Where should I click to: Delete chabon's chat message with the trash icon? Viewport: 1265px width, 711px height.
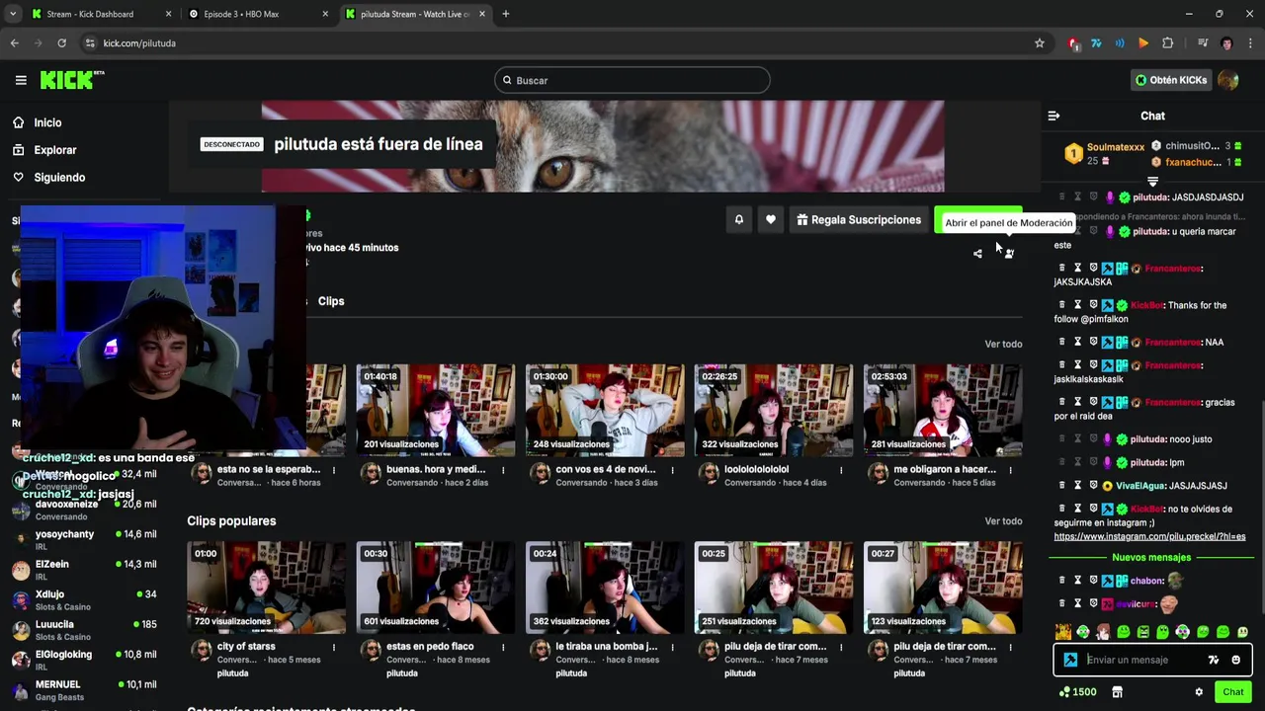pos(1062,581)
